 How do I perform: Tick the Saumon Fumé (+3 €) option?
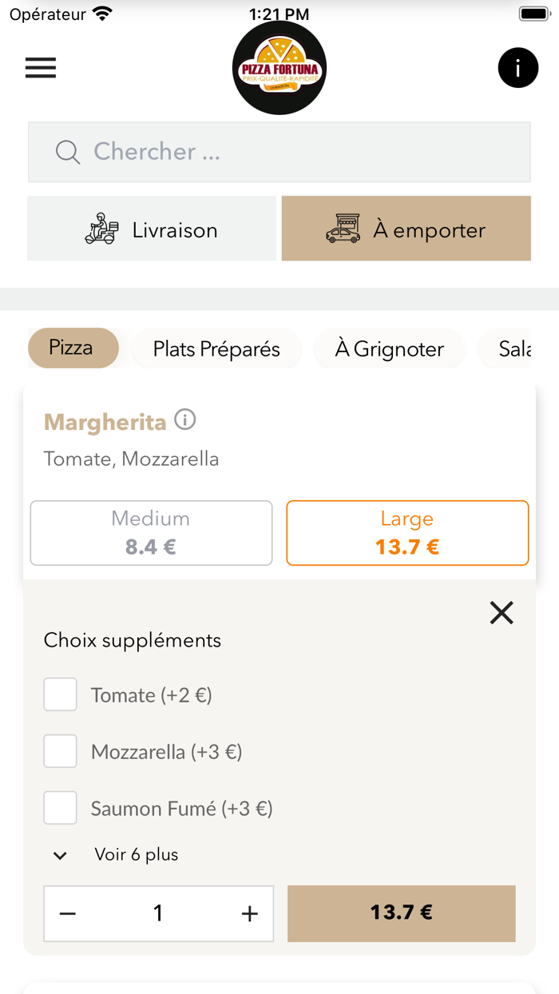click(60, 807)
